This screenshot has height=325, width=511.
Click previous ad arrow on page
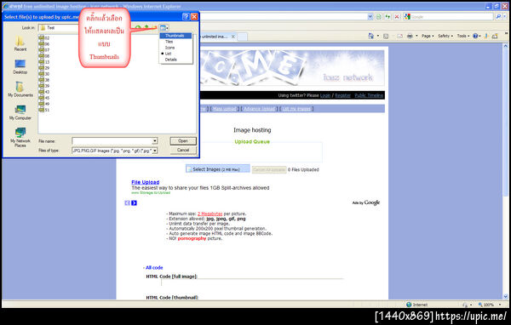[127, 202]
